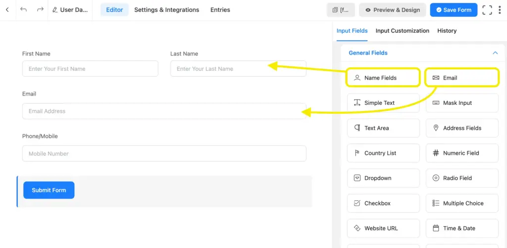
Task: Redo the change with redo arrow
Action: 40,10
